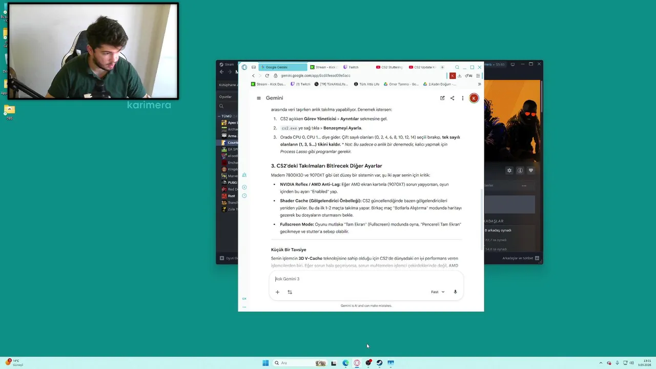
Task: Go back in the Opera browser
Action: pos(253,76)
